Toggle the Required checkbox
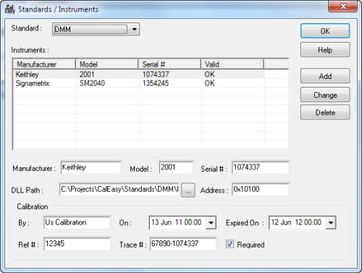The height and width of the screenshot is (273, 362). [230, 244]
